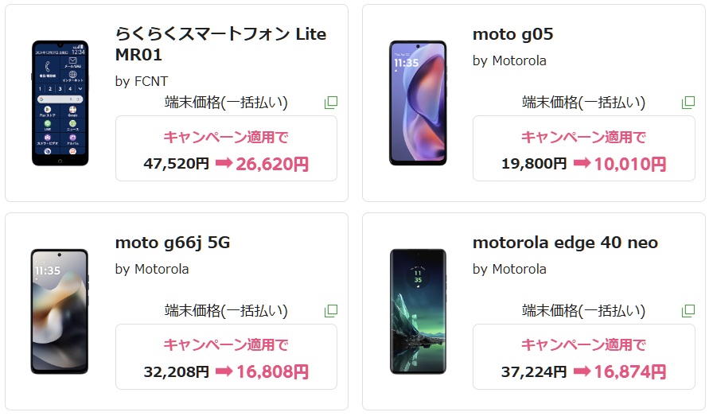
Task: Open the らくらくスマートフォン Lite MR01 title
Action: (x=220, y=45)
